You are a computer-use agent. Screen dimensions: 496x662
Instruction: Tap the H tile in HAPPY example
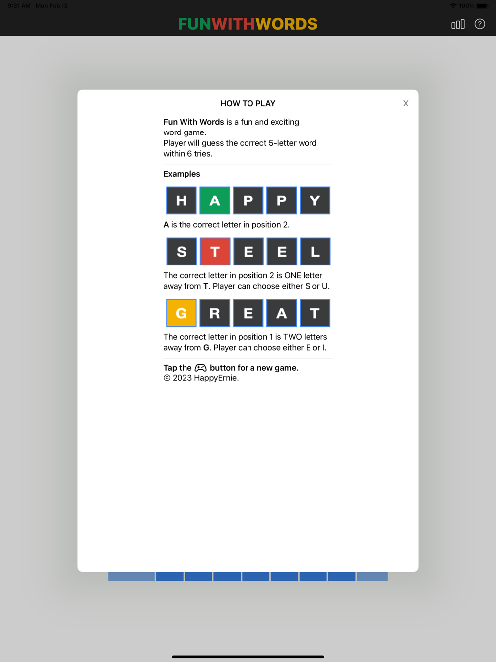(182, 200)
